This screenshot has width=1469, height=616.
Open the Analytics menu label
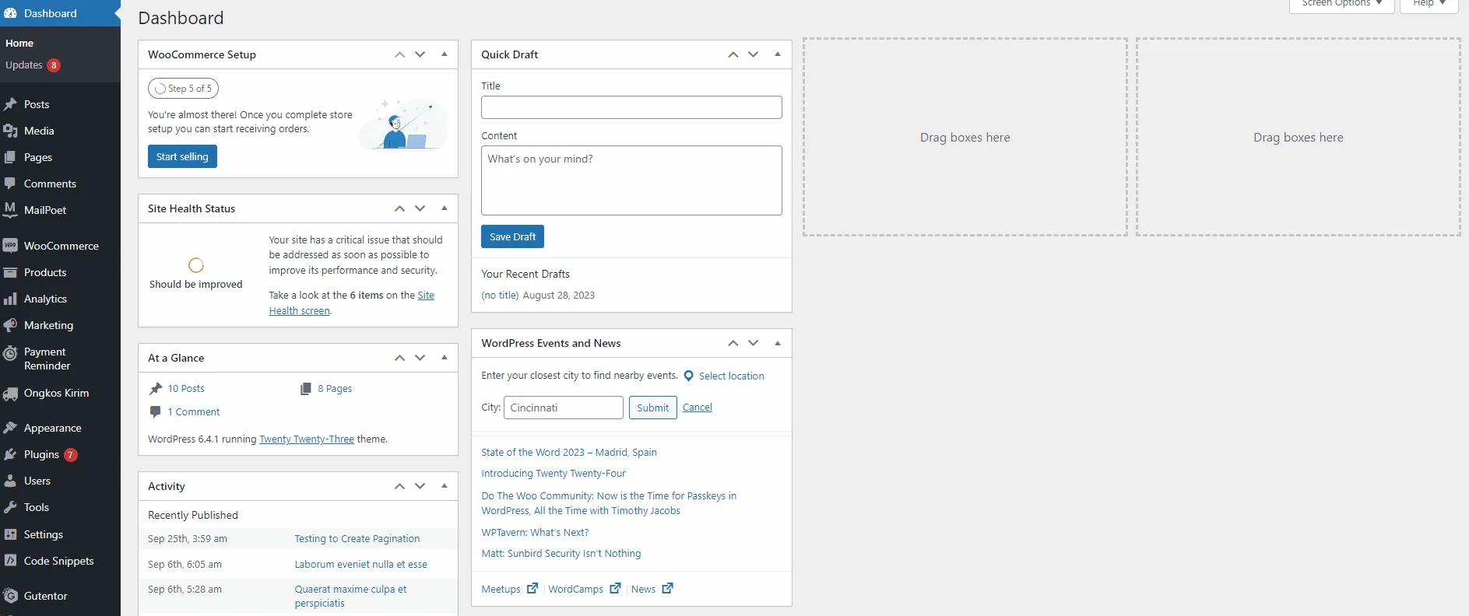(x=45, y=299)
